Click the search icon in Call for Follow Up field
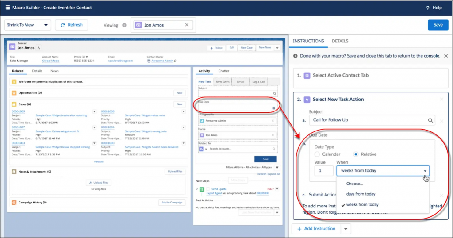 tap(430, 120)
